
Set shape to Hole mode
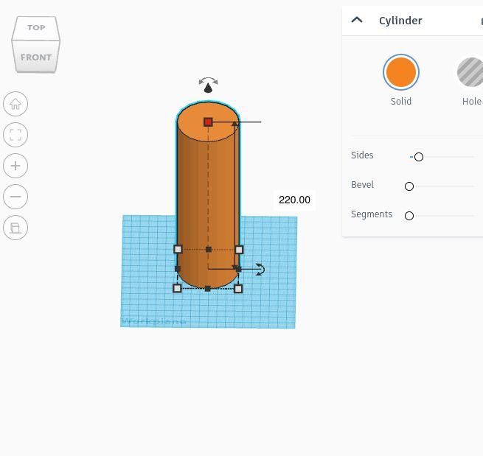coord(470,72)
